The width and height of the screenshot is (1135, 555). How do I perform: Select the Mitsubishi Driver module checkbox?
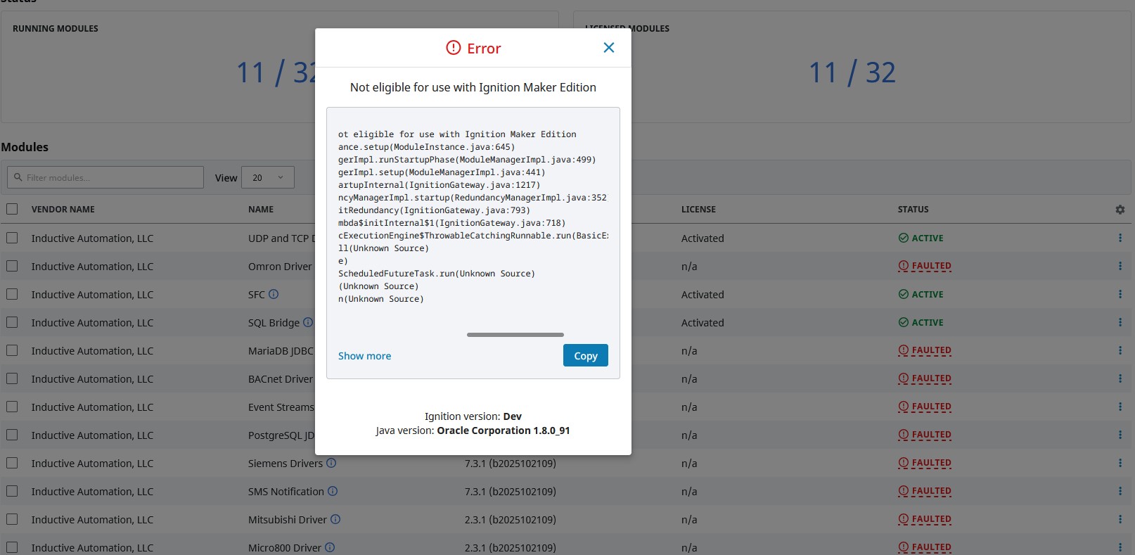[x=12, y=519]
